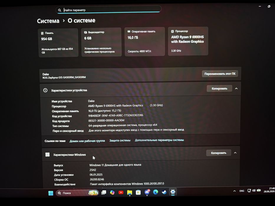Open the Windows Start menu
275x206 pixels.
51,193
